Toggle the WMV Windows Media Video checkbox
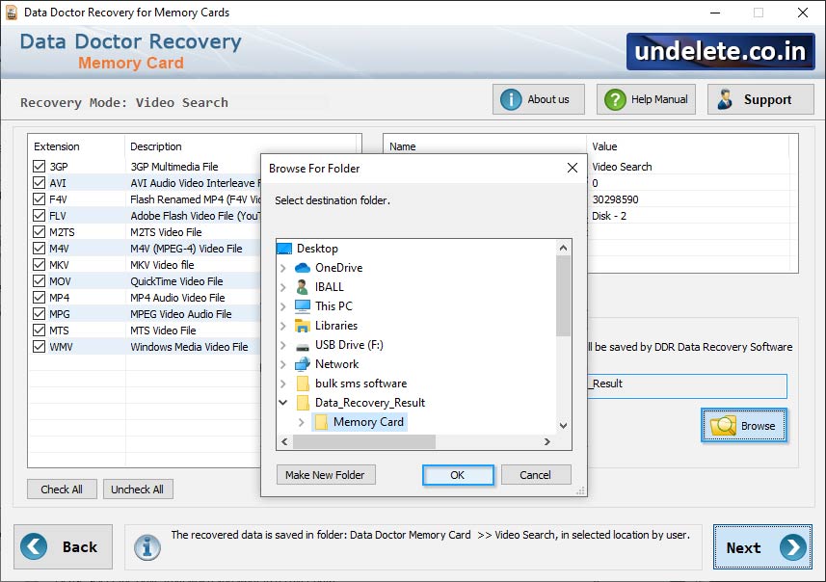Viewport: 826px width, 582px height. pyautogui.click(x=38, y=346)
